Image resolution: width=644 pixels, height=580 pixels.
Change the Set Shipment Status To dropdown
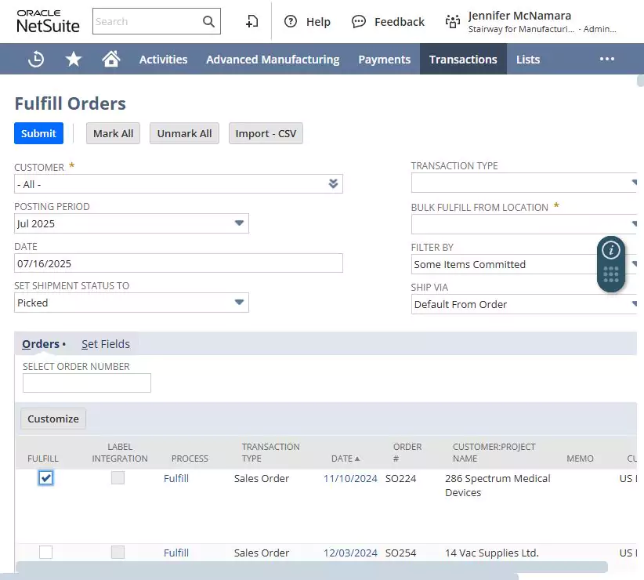(x=237, y=303)
